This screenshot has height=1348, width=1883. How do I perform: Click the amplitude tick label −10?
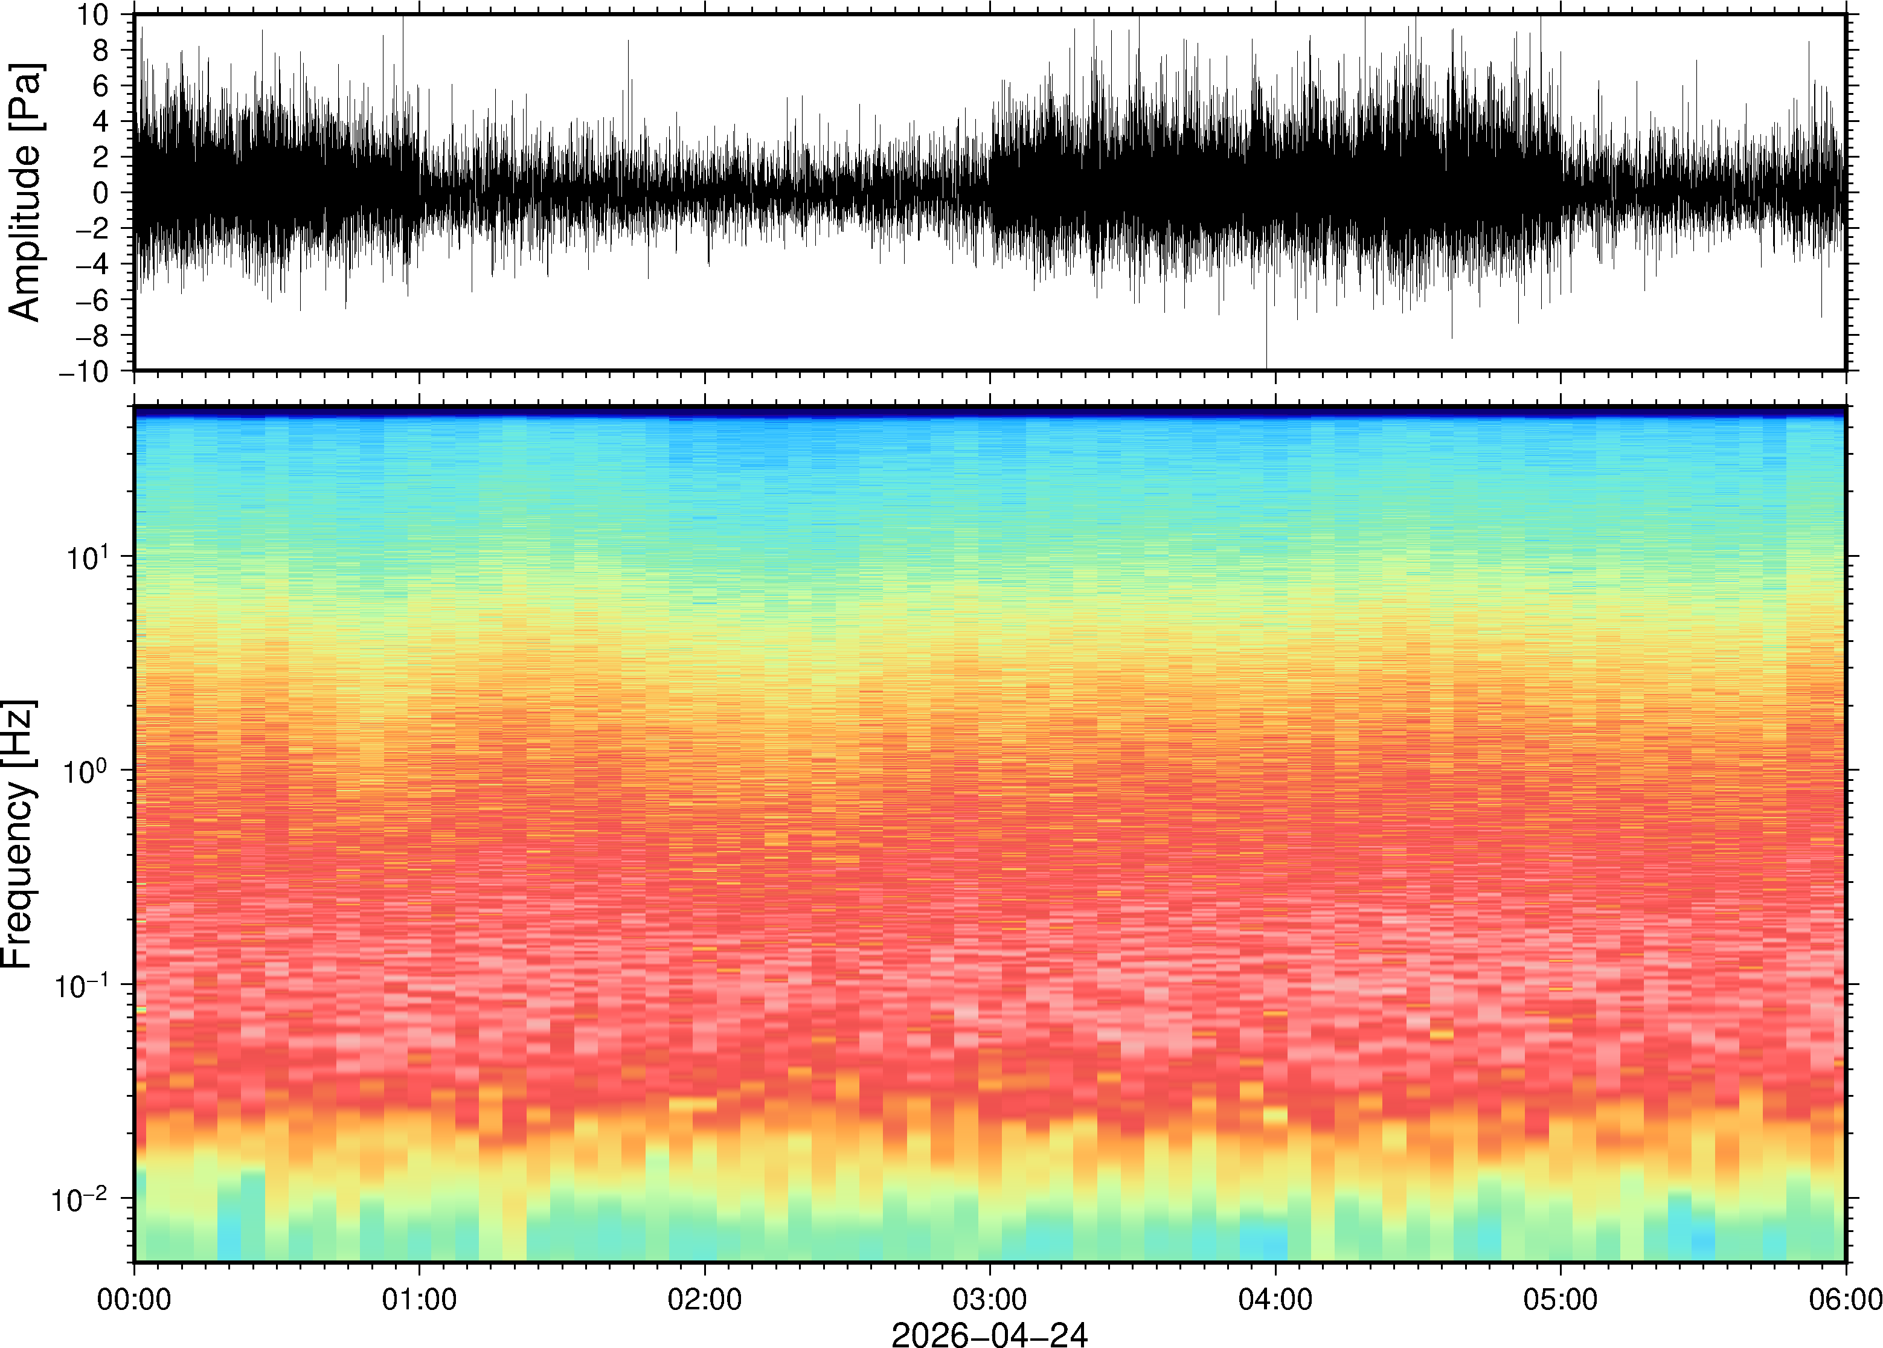[84, 371]
